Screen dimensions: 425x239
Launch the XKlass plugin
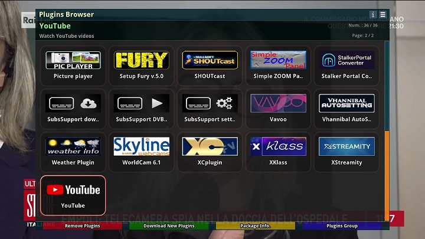(x=278, y=152)
